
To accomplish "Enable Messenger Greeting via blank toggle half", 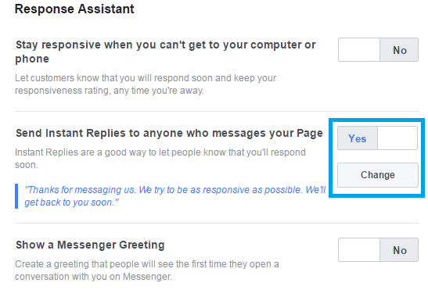I will point(359,250).
